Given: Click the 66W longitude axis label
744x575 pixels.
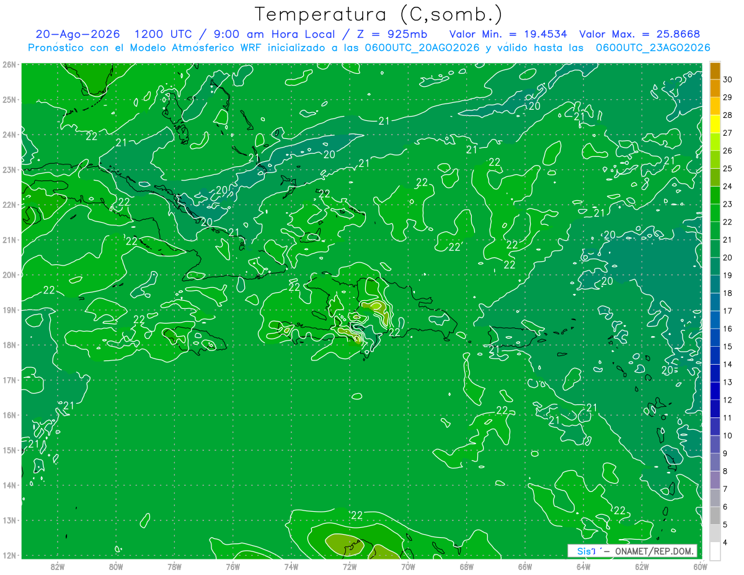Looking at the screenshot, I should [525, 566].
